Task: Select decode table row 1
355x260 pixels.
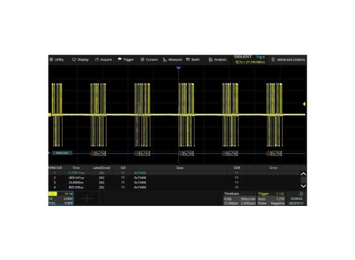Action: click(174, 173)
